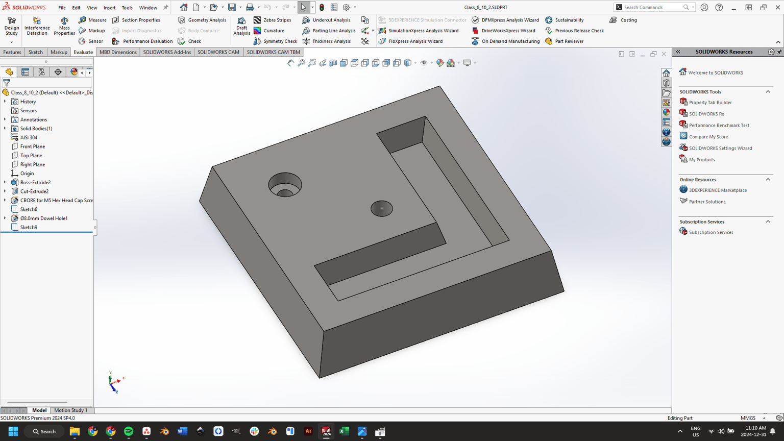784x441 pixels.
Task: Expand Solid Bodies(1) folder
Action: coord(5,129)
